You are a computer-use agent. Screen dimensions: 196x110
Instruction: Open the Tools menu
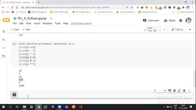(58, 24)
